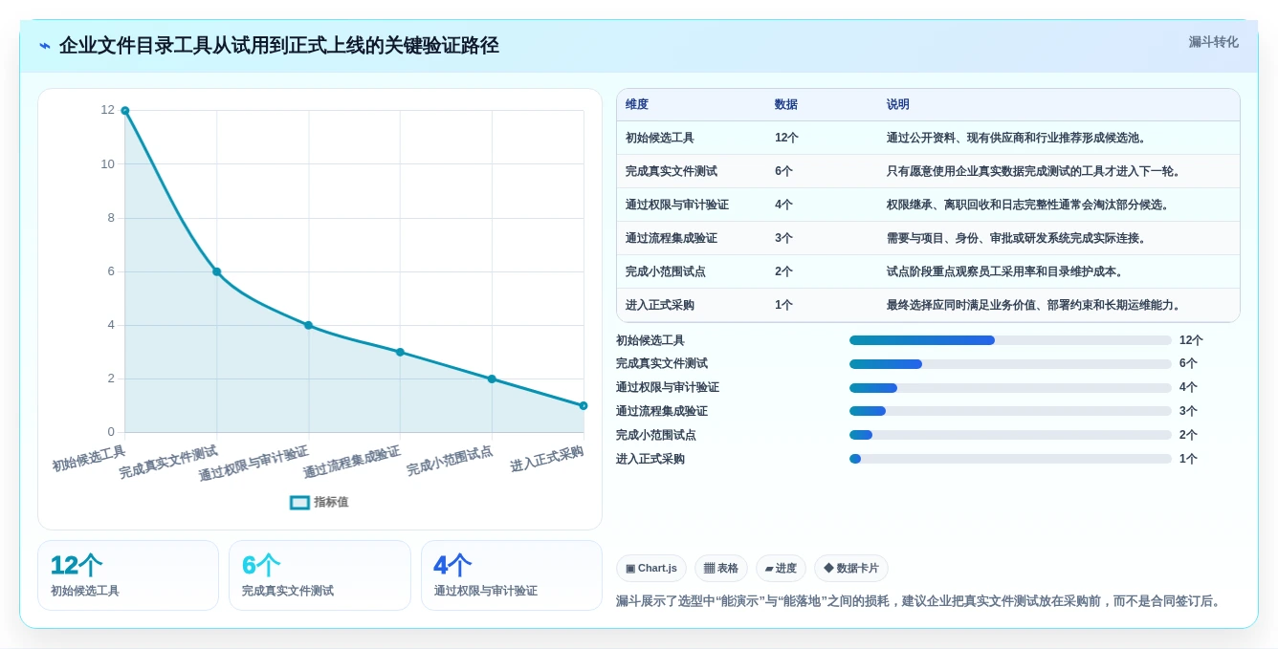
Task: Open the 4个 通过权限与审计验证 card
Action: coord(512,575)
